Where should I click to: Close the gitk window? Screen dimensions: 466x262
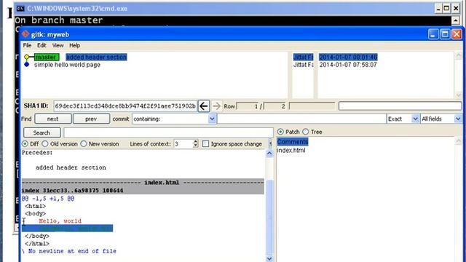tap(457, 34)
